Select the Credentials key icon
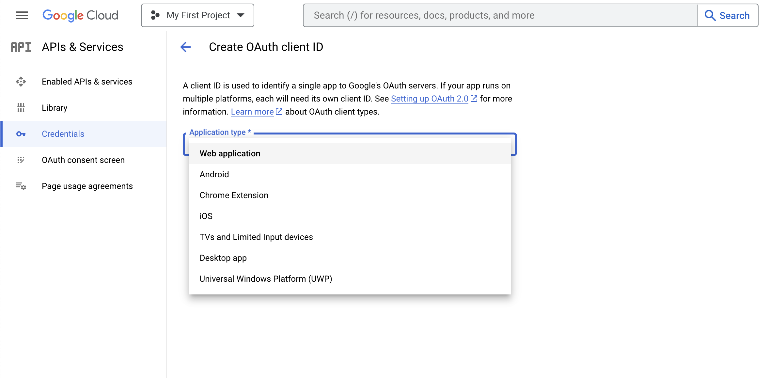Viewport: 769px width, 378px height. click(21, 134)
